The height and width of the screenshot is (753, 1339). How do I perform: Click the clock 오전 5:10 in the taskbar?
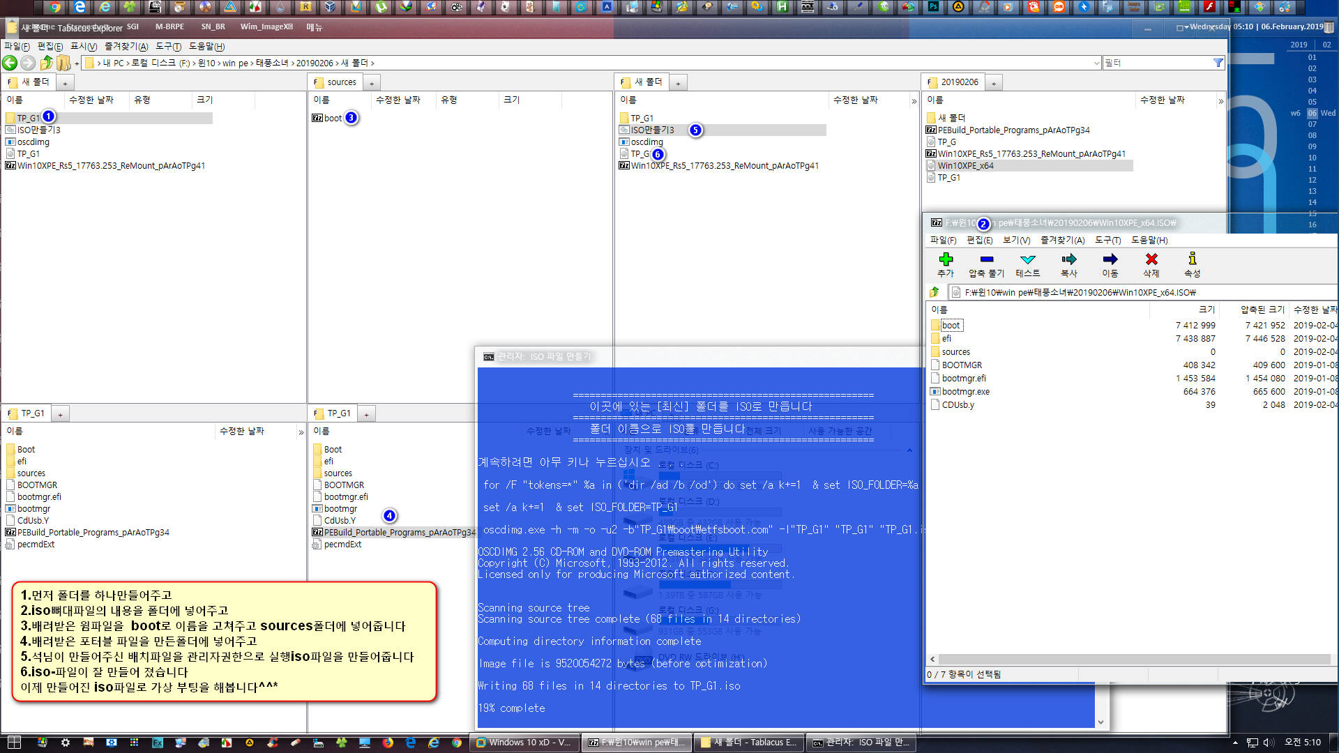pos(1303,743)
